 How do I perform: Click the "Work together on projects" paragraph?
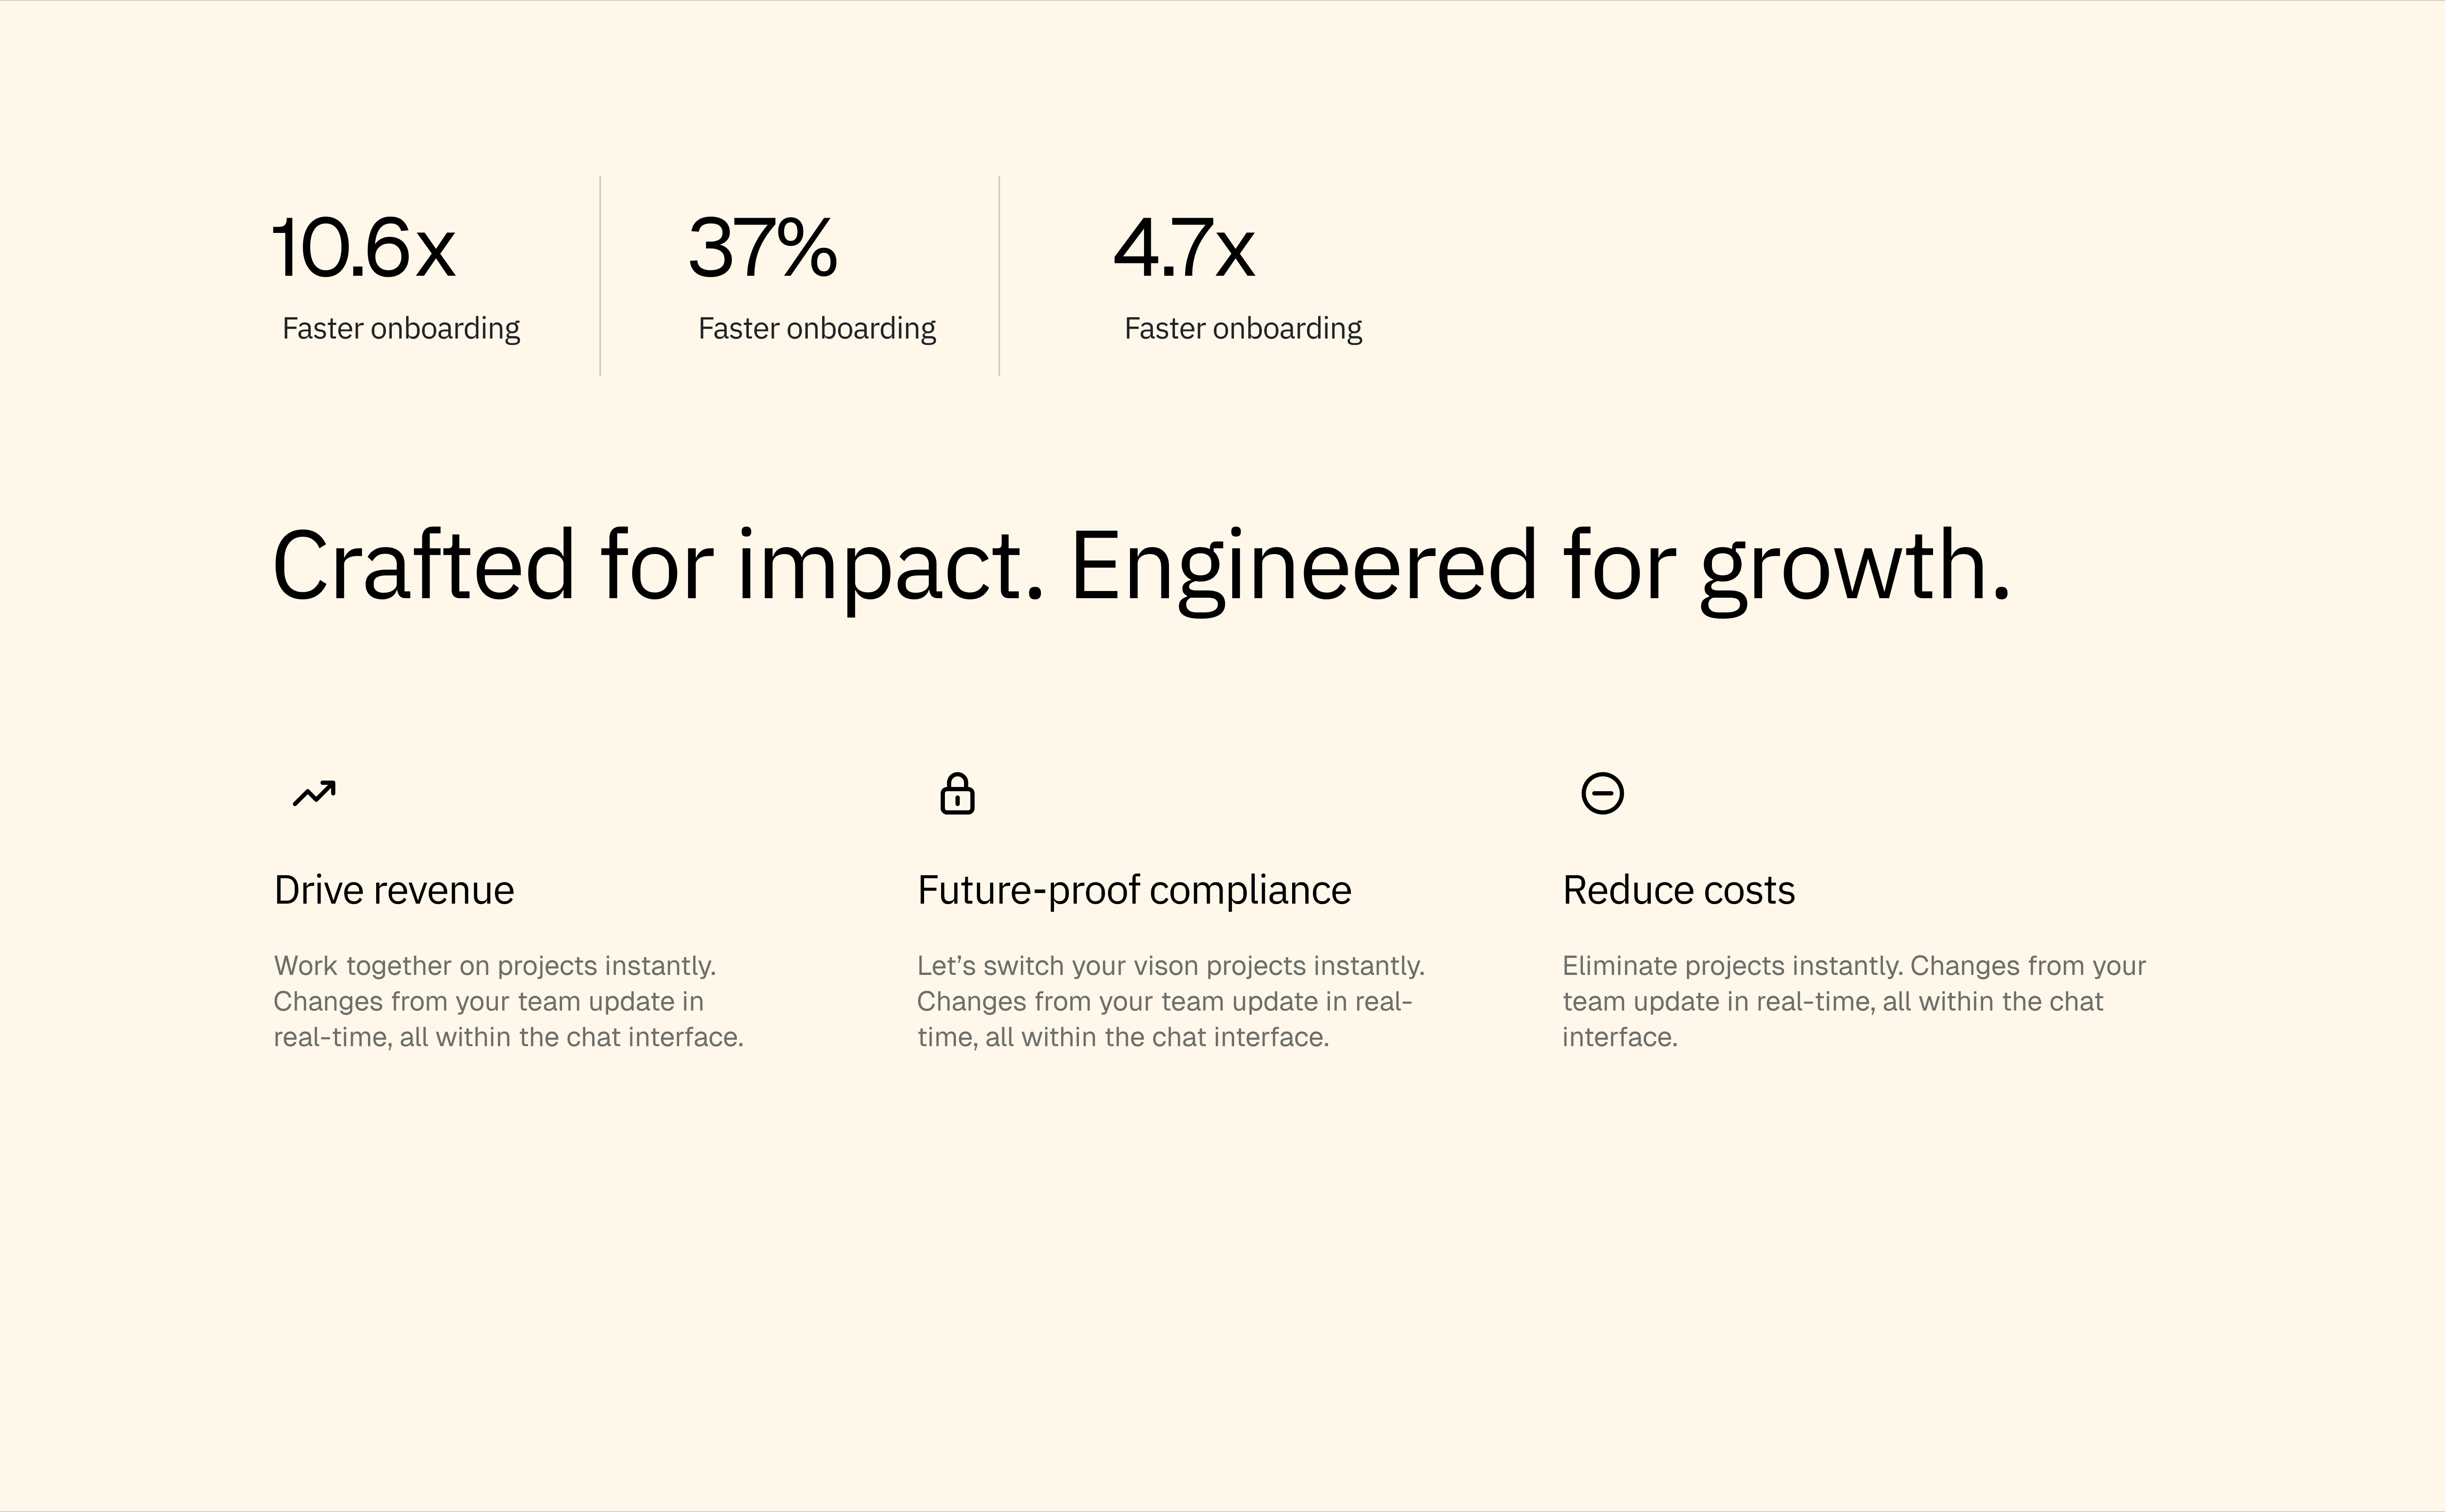pos(508,1001)
